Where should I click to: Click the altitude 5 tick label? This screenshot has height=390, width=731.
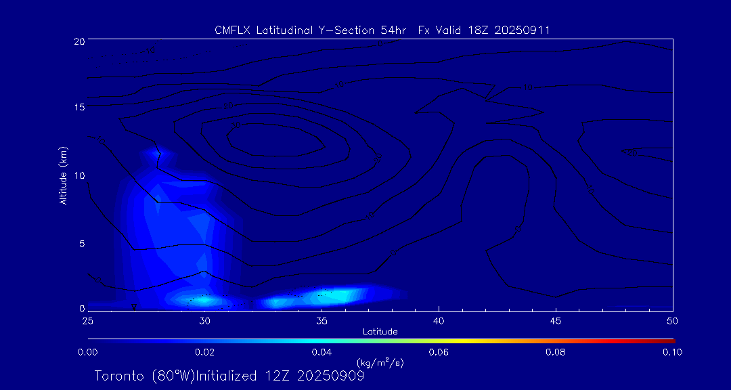pos(80,243)
